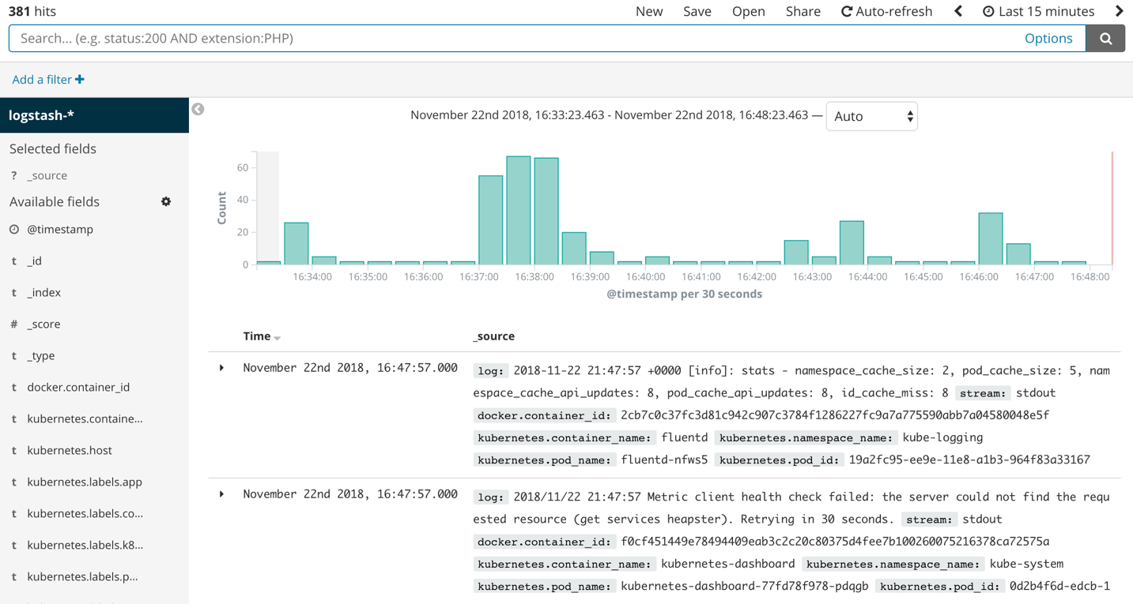This screenshot has height=604, width=1133.
Task: Collapse the field sidebar with the arrow icon
Action: coord(198,109)
